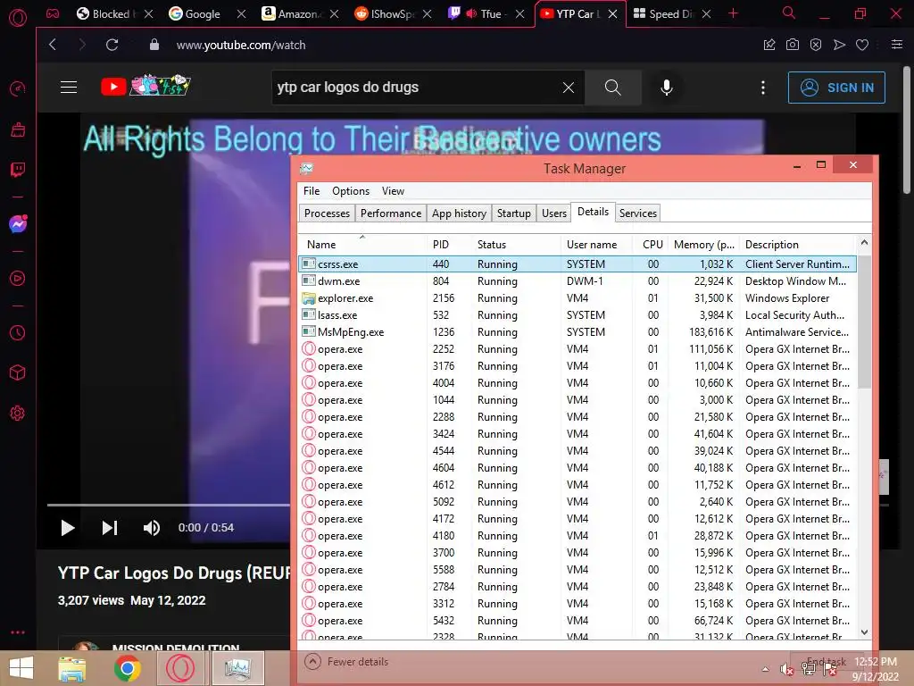Viewport: 914px width, 686px height.
Task: Open Task Manager Options menu
Action: 350,191
